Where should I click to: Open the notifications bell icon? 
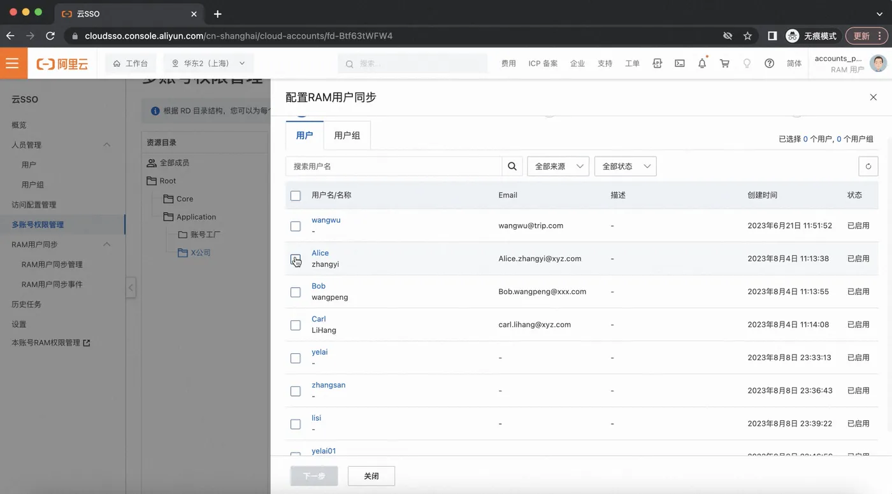pos(702,63)
